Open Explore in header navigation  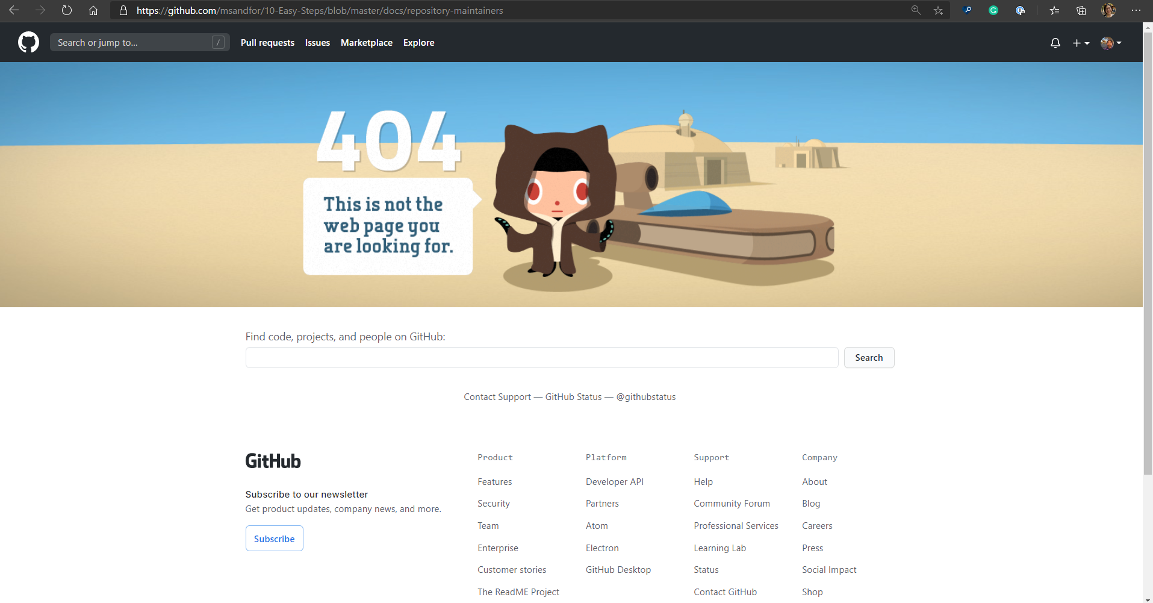(x=419, y=43)
